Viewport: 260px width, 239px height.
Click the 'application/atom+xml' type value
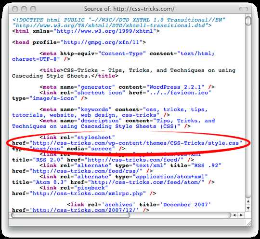(170, 177)
